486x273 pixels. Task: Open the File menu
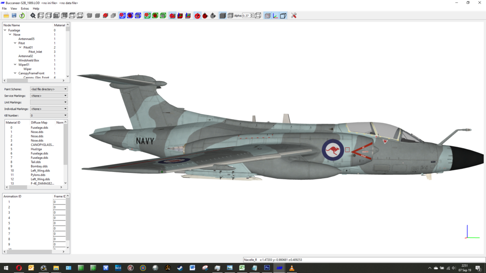[x=4, y=8]
